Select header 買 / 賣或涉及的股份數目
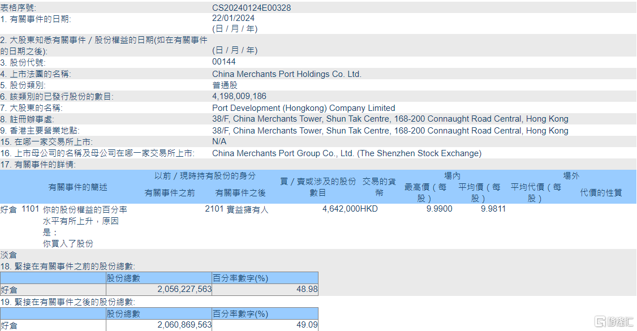Viewport: 637px width, 331px height. pyautogui.click(x=318, y=187)
